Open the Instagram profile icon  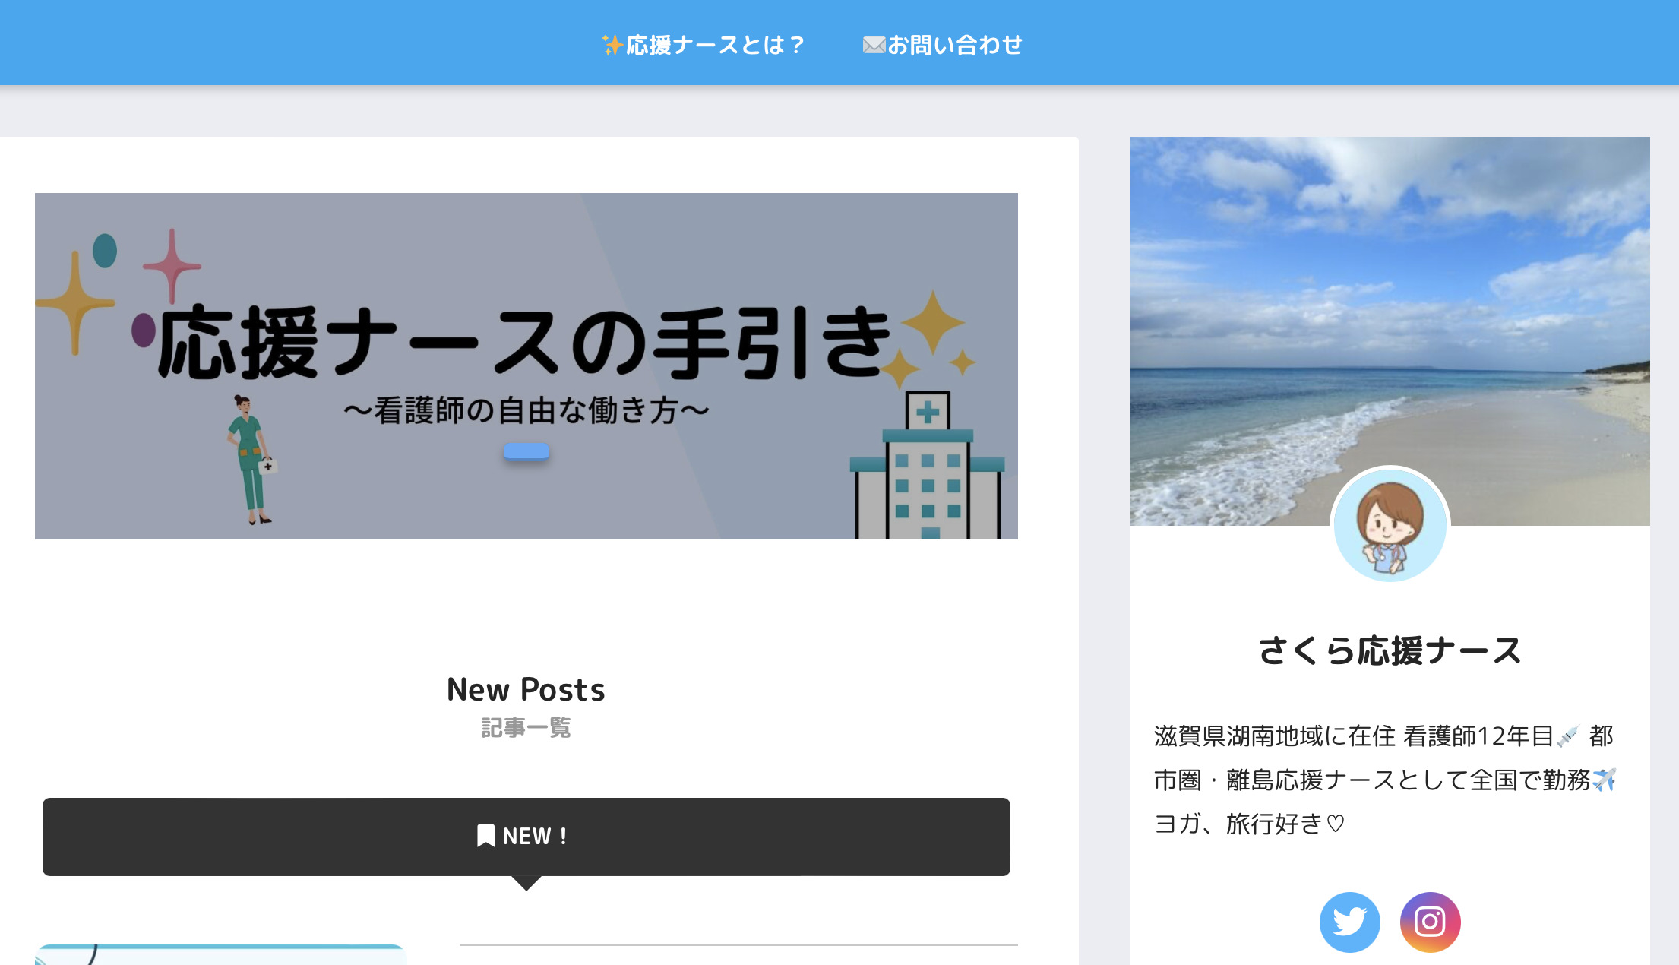point(1430,922)
